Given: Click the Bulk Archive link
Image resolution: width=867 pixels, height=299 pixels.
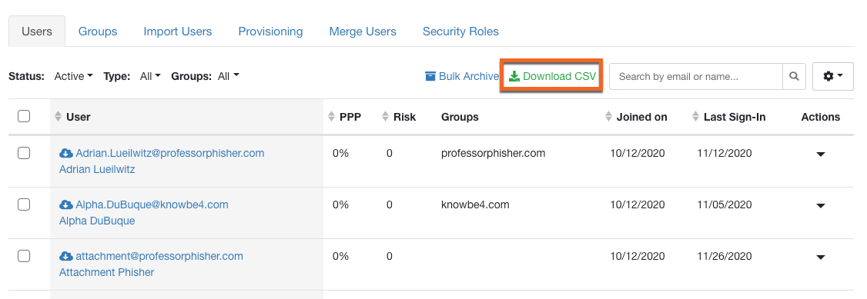Looking at the screenshot, I should click(462, 76).
